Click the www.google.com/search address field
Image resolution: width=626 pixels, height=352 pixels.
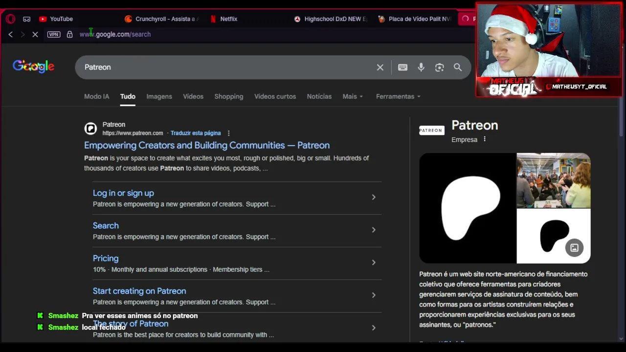[x=115, y=34]
